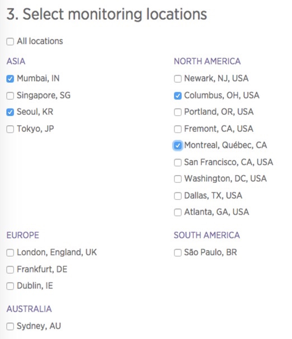Click the All locations label text
This screenshot has height=339, width=292.
click(40, 41)
